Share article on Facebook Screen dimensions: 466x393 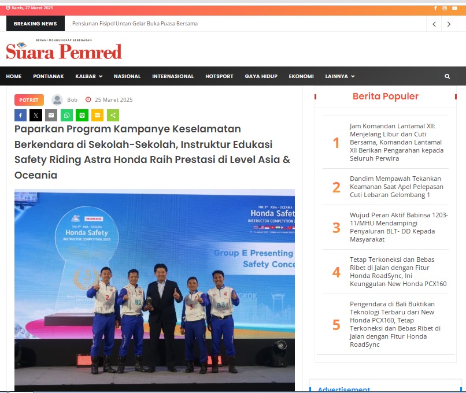click(20, 115)
